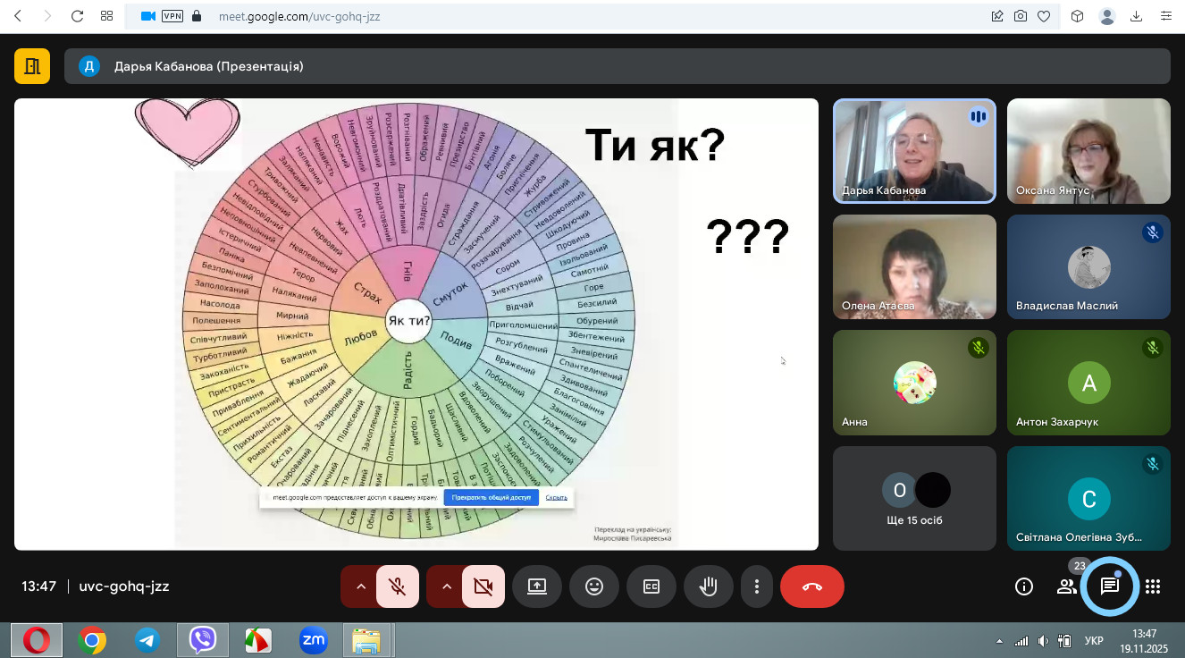The image size is (1185, 658).
Task: Select Оксана Янтус video tile
Action: coord(1088,150)
